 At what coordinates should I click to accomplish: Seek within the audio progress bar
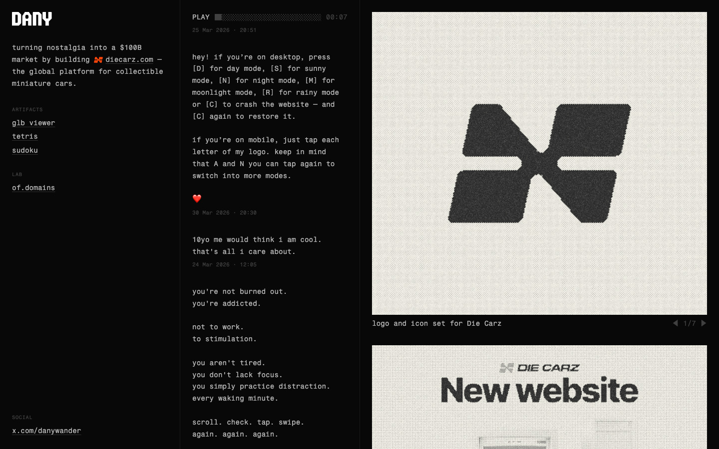[268, 17]
